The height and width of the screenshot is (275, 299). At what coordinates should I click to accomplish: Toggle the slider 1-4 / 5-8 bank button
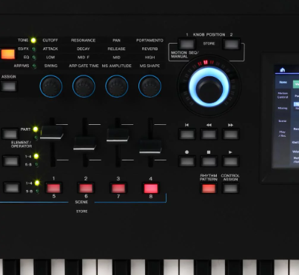pyautogui.click(x=11, y=161)
